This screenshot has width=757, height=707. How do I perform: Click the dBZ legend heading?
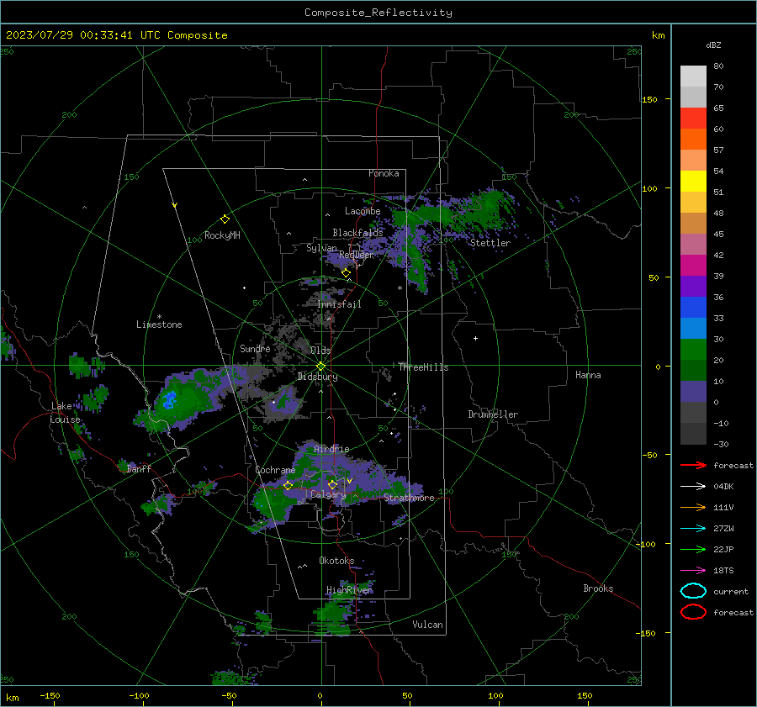(x=713, y=45)
